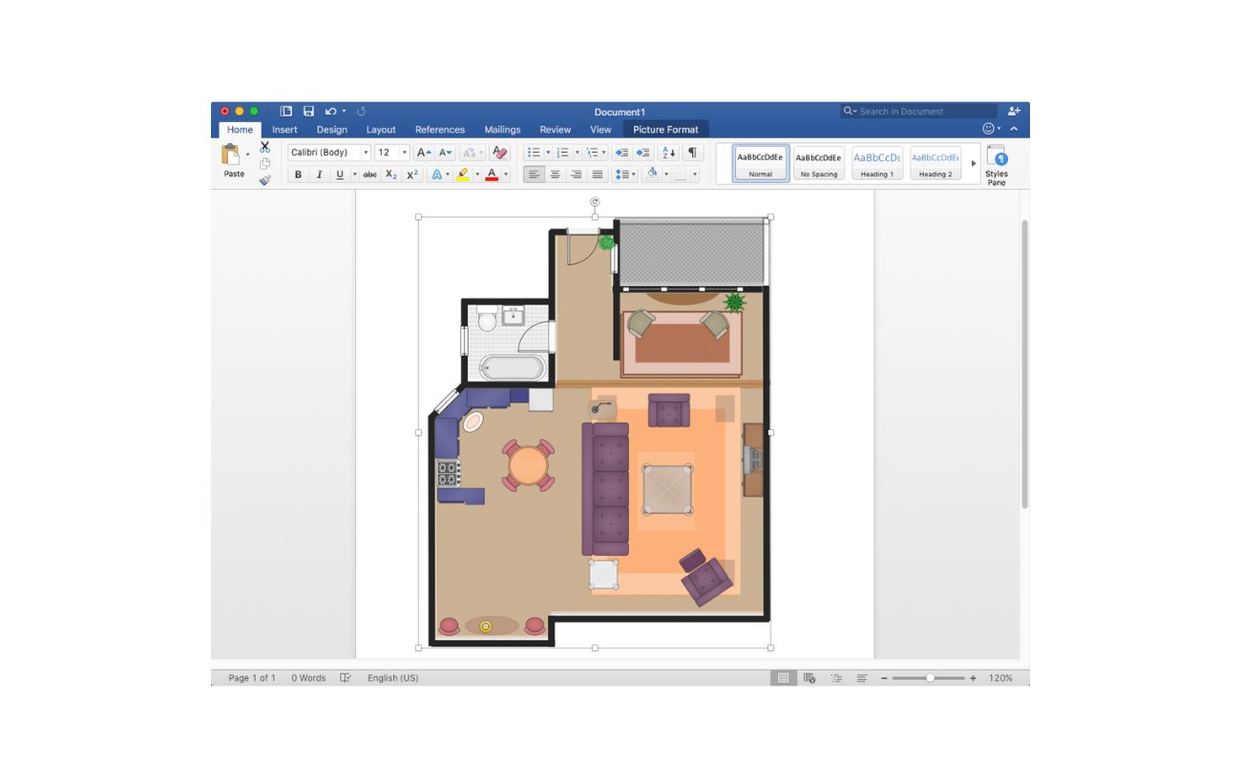Open the Styles Pane
1241x763 pixels.
point(996,164)
